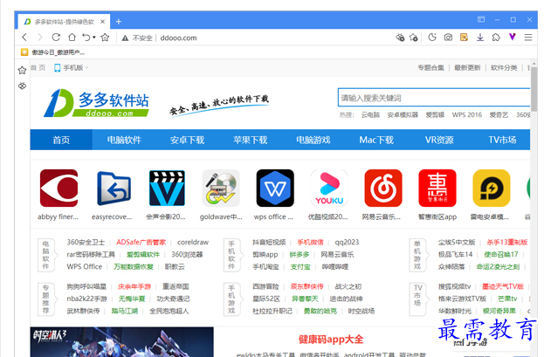Click the undo closed tab icon
Image resolution: width=544 pixels, height=357 pixels.
(x=86, y=38)
